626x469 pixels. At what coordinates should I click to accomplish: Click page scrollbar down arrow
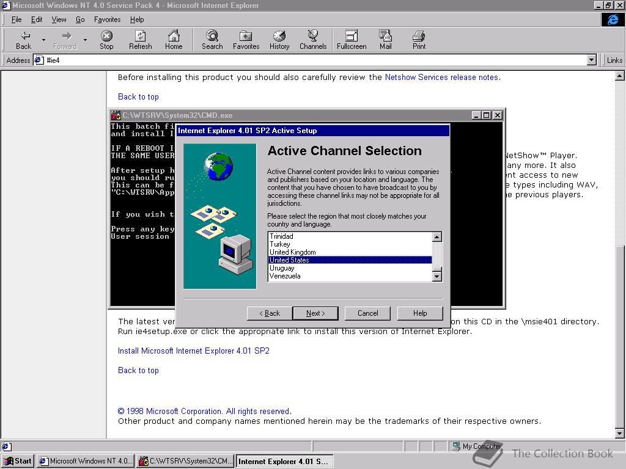[620, 433]
